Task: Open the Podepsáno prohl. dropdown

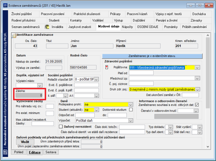Action: click(130, 104)
